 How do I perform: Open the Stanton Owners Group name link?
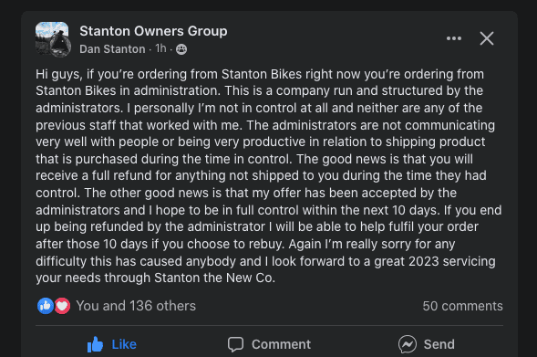click(153, 31)
